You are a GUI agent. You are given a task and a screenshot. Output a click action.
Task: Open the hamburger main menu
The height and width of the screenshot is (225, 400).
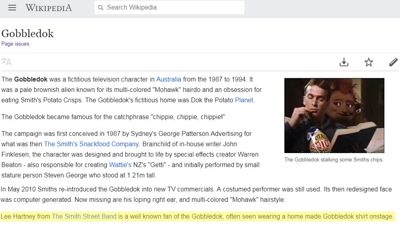tap(12, 8)
